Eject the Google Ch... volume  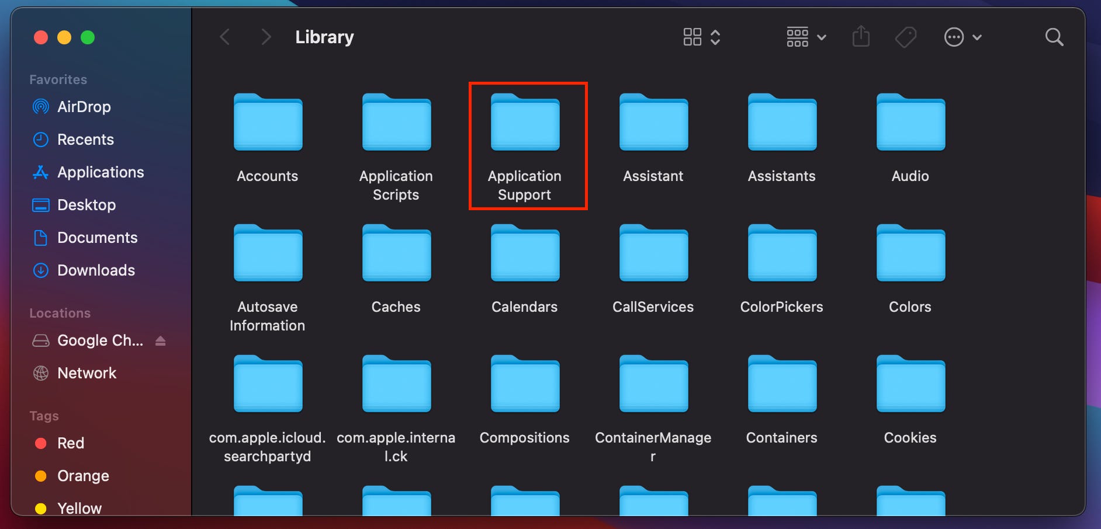161,340
